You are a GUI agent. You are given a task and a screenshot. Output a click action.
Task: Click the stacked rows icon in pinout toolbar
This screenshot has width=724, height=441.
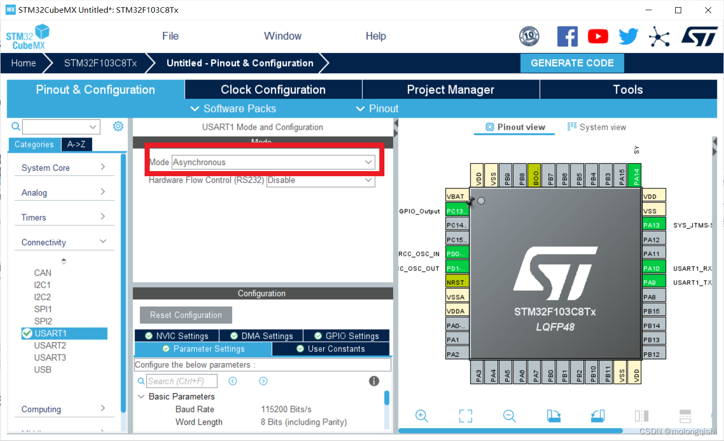(685, 416)
